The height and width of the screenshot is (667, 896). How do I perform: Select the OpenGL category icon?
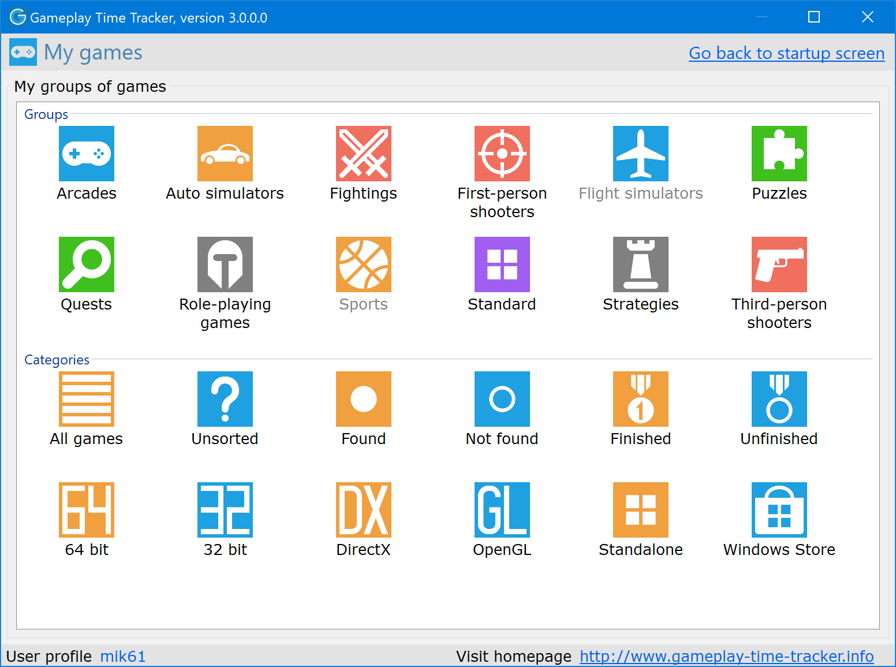pos(502,510)
